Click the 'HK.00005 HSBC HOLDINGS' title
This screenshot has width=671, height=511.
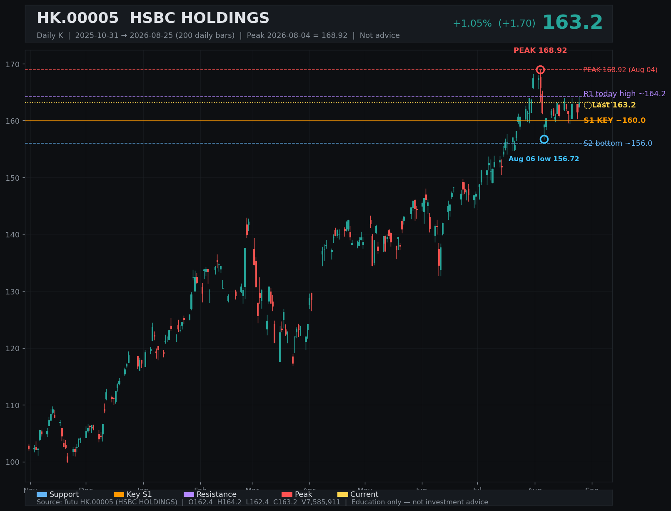pyautogui.click(x=153, y=18)
